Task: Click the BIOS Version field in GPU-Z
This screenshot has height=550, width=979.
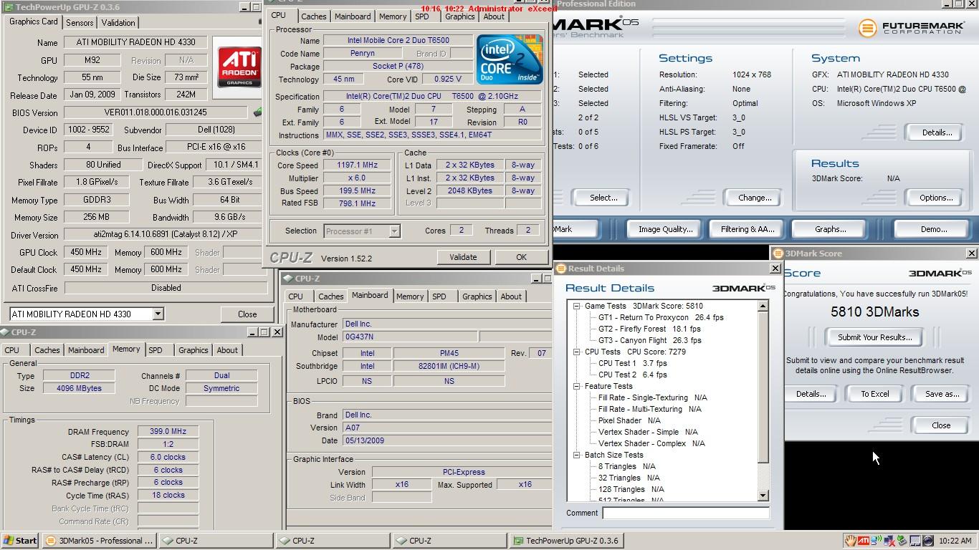Action: [x=156, y=112]
